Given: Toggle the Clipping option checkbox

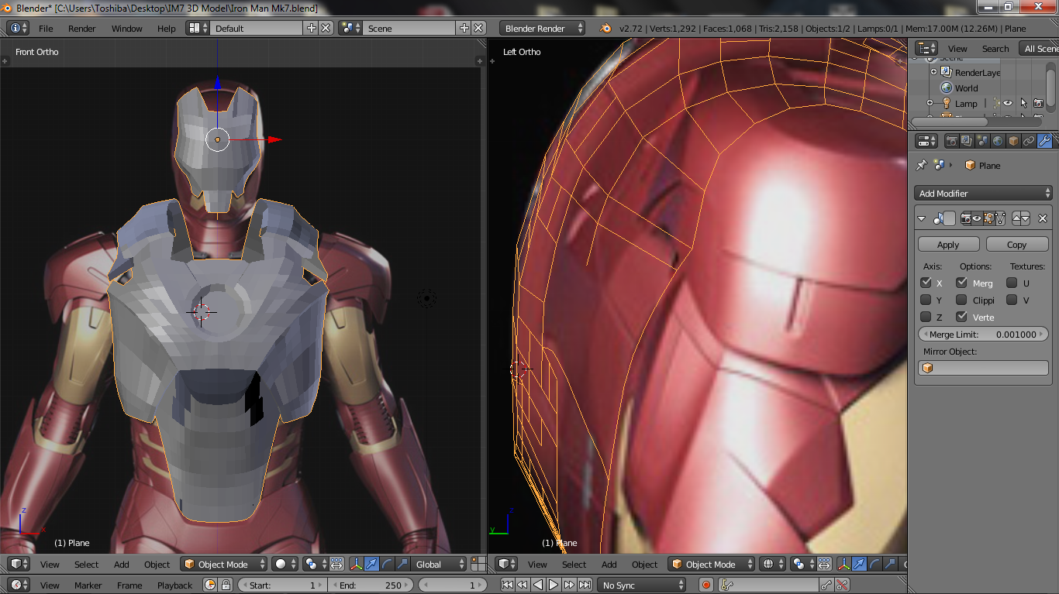Looking at the screenshot, I should click(961, 300).
